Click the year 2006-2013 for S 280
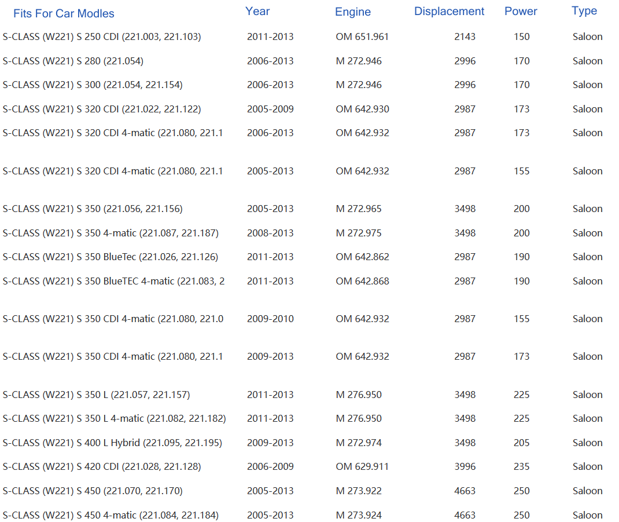The image size is (619, 522). tap(270, 61)
